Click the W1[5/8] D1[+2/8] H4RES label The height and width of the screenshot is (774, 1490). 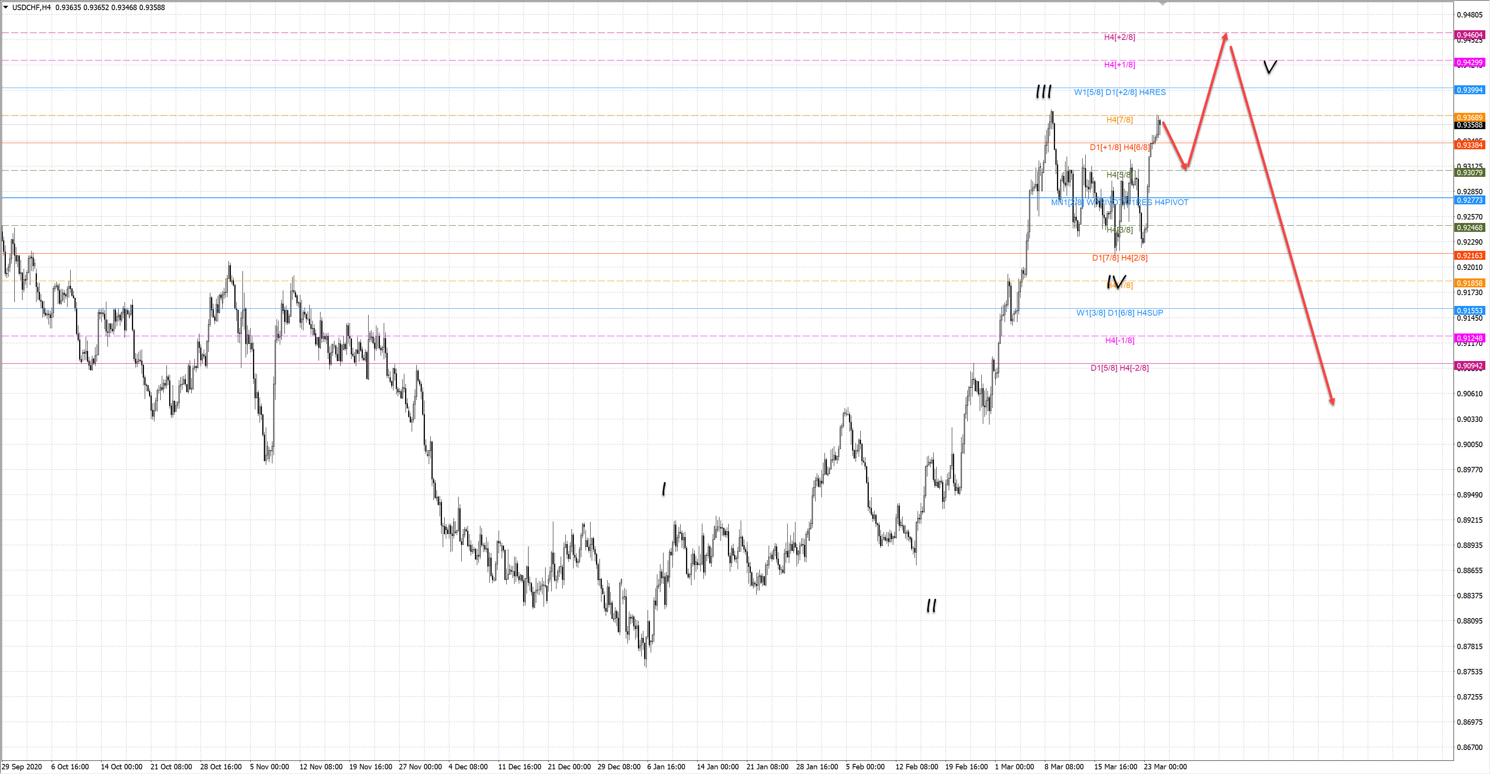click(1120, 92)
